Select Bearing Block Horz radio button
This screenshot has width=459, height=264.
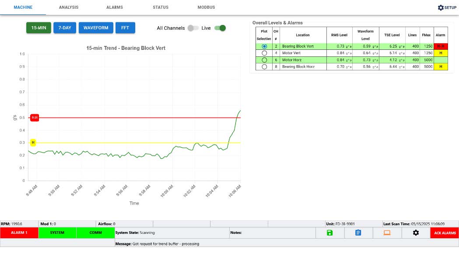point(264,67)
